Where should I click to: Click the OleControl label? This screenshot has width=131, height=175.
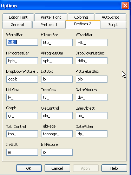pos(50,108)
